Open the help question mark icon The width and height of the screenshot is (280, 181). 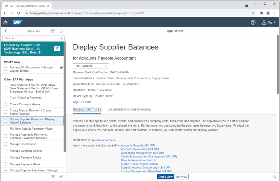253,22
